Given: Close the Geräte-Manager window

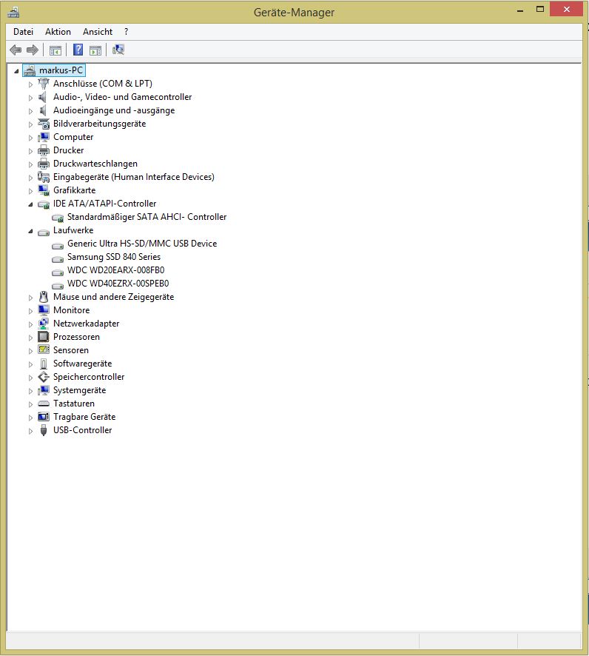Looking at the screenshot, I should [x=566, y=9].
